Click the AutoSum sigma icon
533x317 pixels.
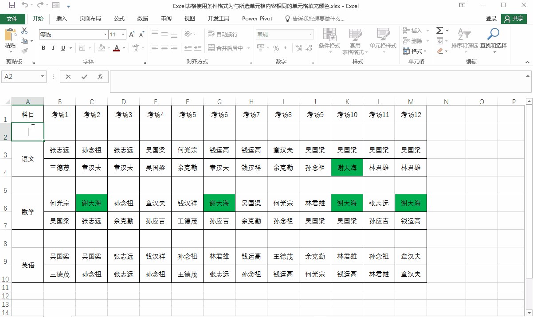click(x=439, y=31)
